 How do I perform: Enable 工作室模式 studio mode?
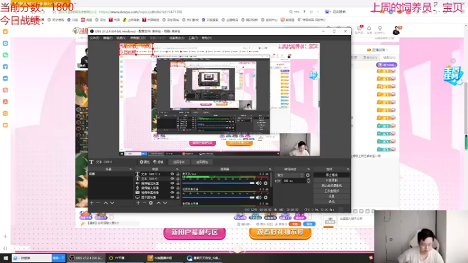tap(332, 191)
